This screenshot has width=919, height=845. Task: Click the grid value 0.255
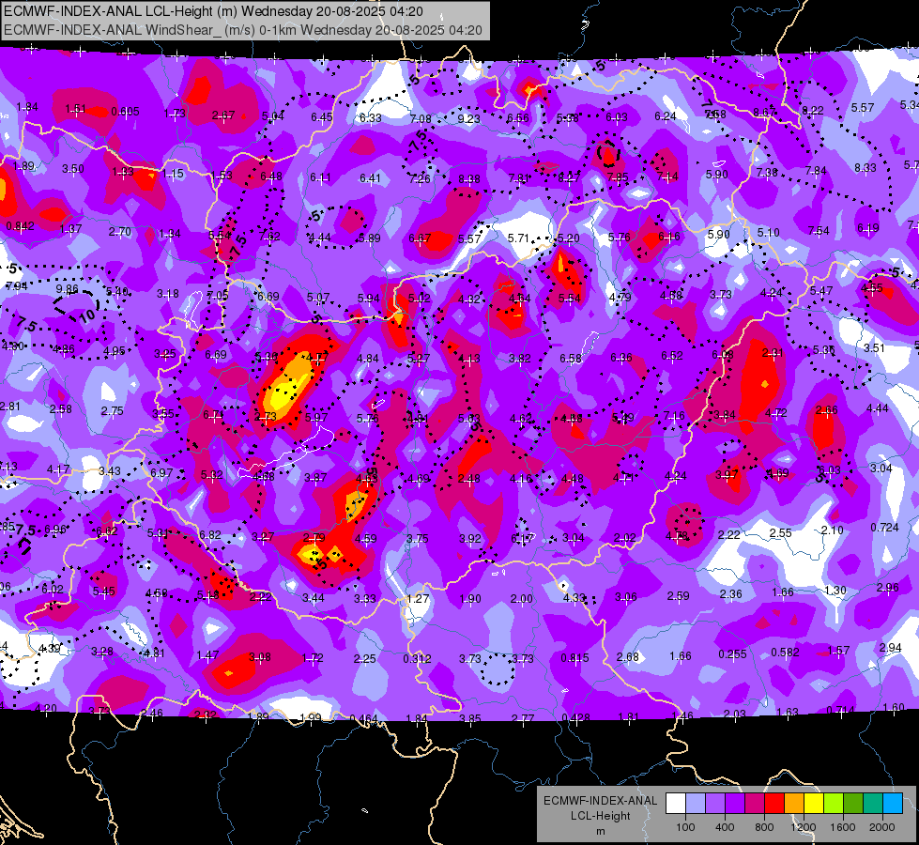(x=732, y=653)
